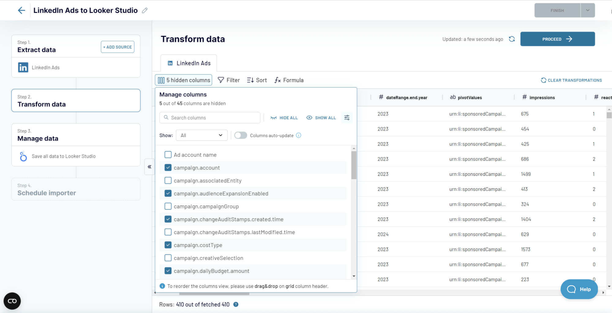Click the impressions value 1573
The image size is (612, 313).
[x=526, y=249]
